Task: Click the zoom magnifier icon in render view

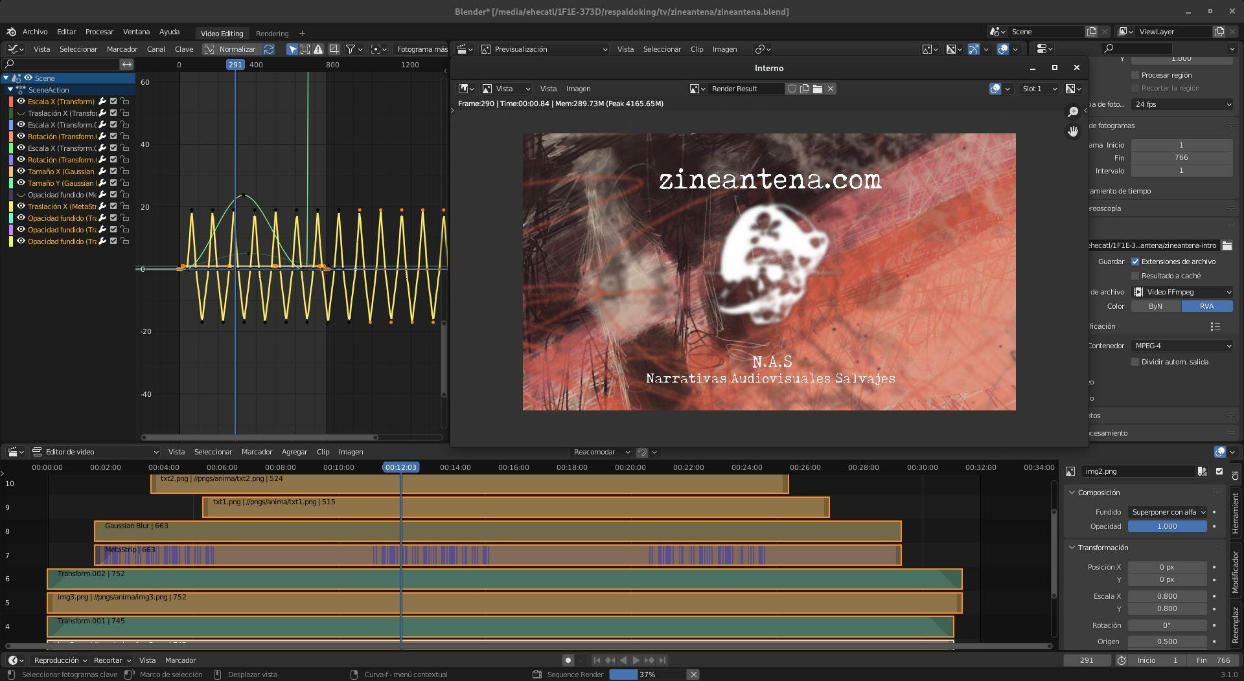Action: coord(1073,112)
